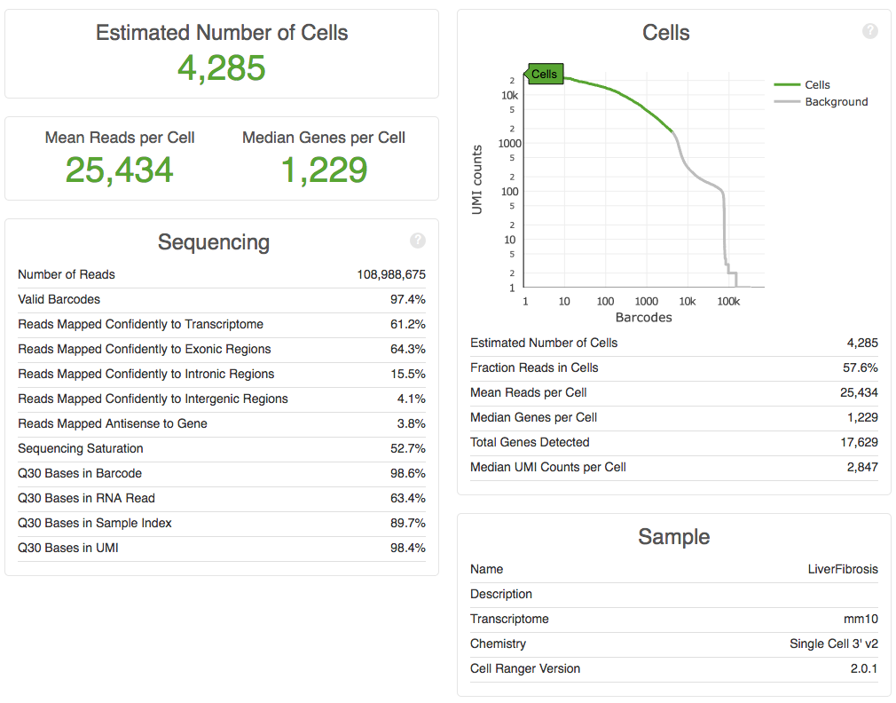The image size is (896, 703).
Task: Click Q30 Bases in Barcode label
Action: click(x=80, y=473)
